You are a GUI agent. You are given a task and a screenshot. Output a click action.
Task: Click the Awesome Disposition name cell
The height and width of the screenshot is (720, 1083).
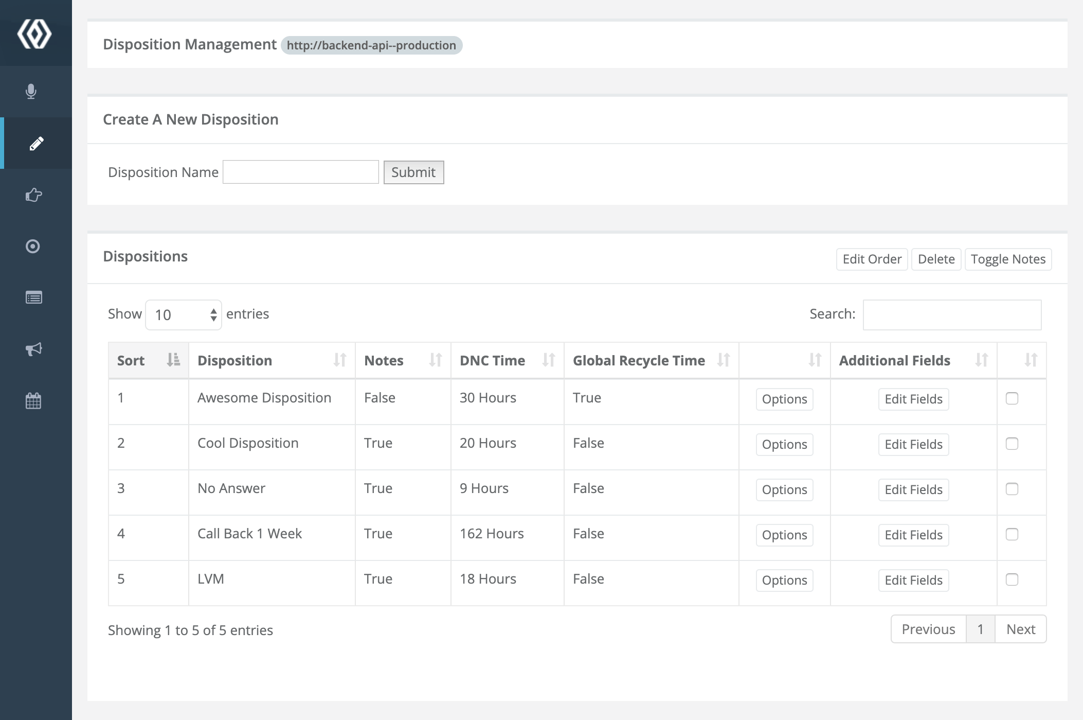point(272,402)
